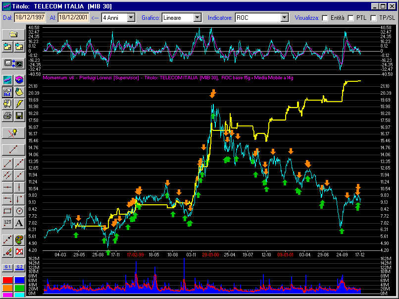This screenshot has width=399, height=299.
Task: Pick the green color swatch
Action: [19, 288]
